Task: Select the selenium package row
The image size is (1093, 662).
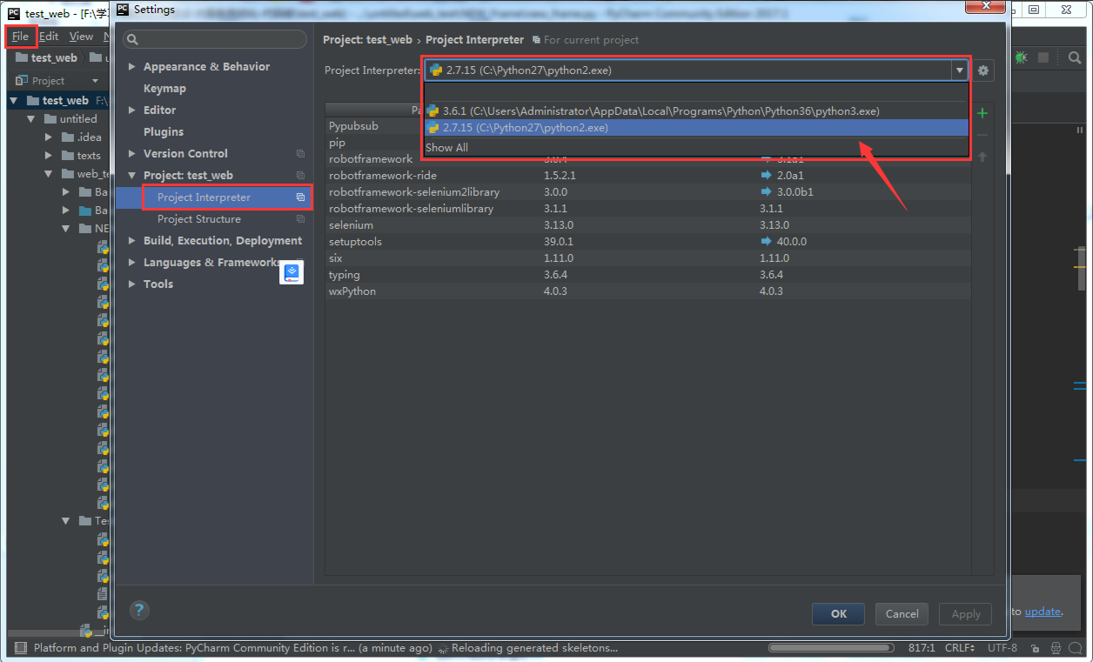Action: [x=648, y=225]
